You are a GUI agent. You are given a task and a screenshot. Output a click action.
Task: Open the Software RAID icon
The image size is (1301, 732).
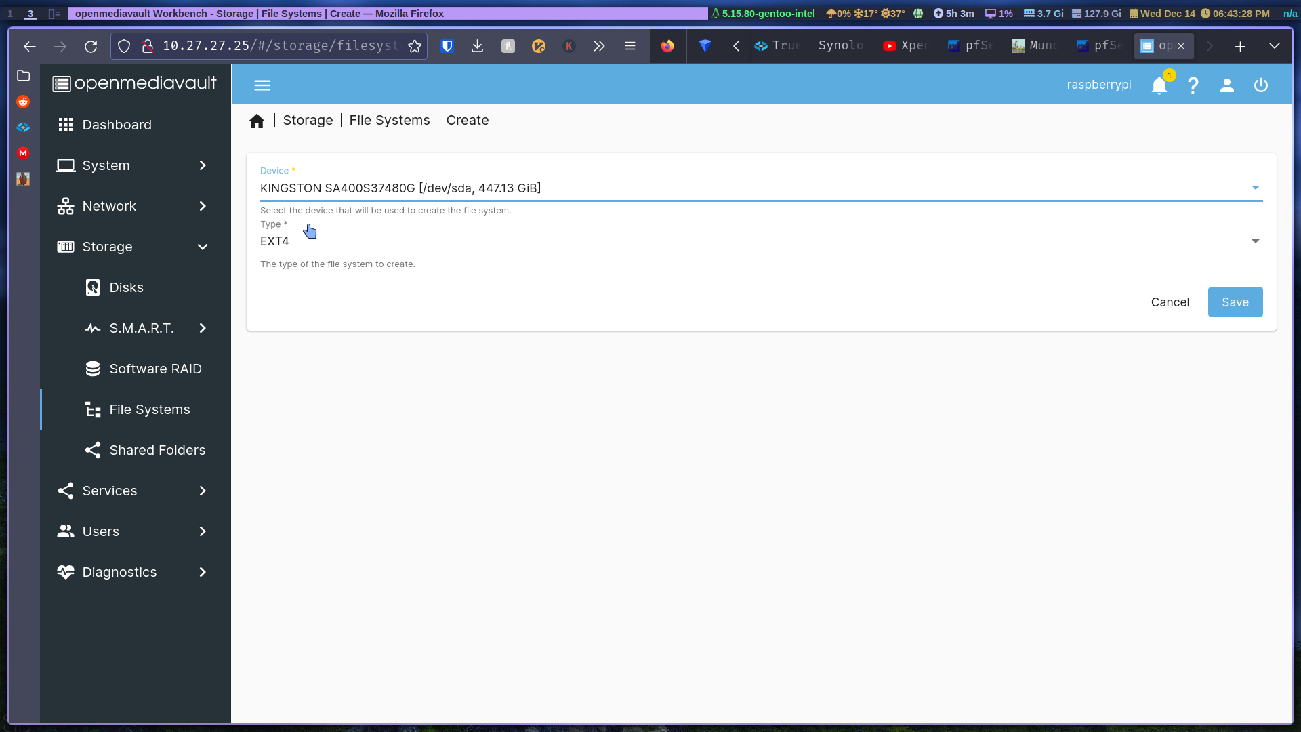tap(92, 368)
